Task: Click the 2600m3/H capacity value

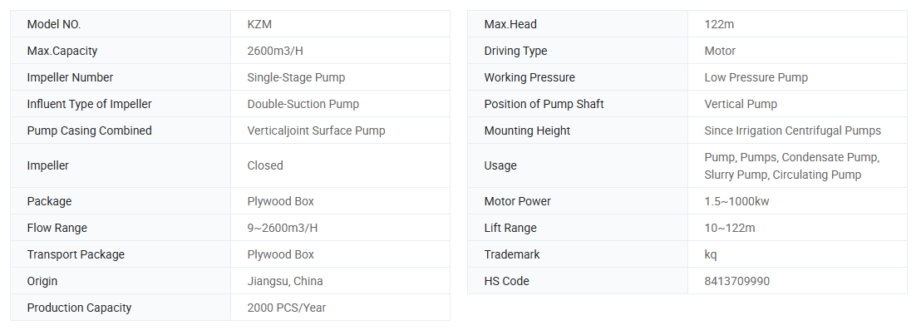Action: (x=283, y=51)
